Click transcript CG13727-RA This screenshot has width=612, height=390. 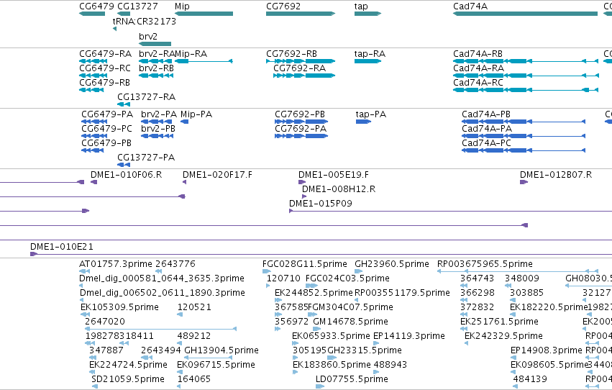pyautogui.click(x=124, y=104)
